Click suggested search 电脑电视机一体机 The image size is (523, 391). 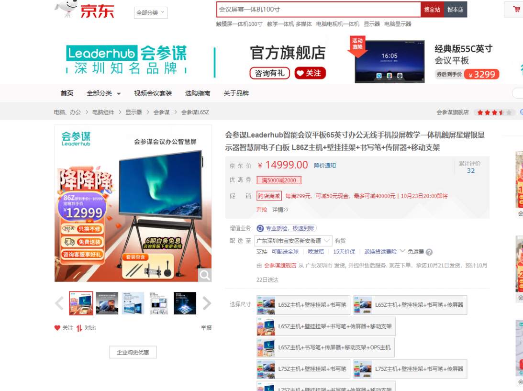(337, 24)
